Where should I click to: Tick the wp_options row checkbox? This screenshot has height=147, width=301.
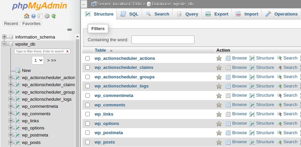87,123
